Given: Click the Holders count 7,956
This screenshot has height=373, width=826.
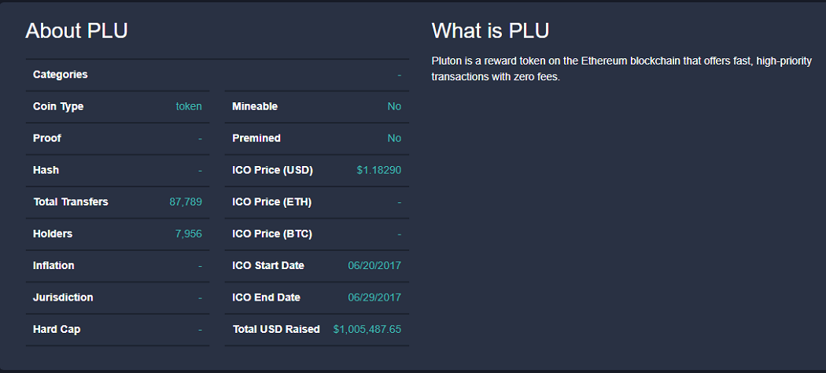Looking at the screenshot, I should (189, 234).
